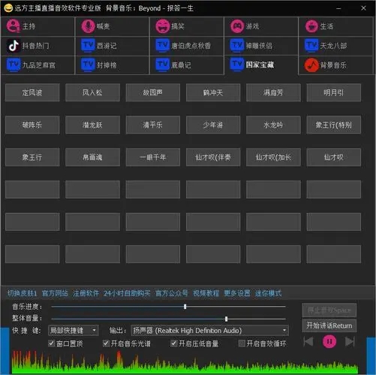Select the 游戏 category tab

261,26
